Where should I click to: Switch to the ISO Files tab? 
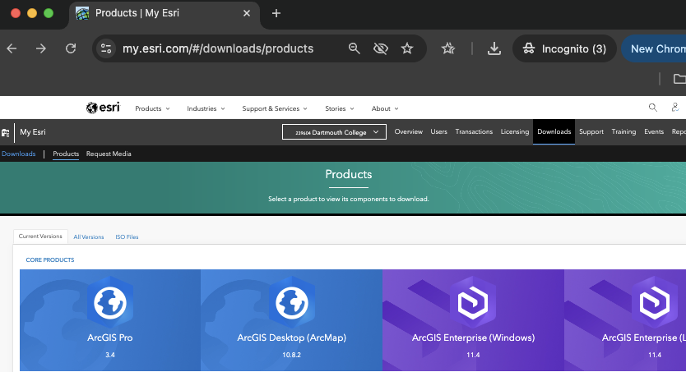(x=127, y=237)
